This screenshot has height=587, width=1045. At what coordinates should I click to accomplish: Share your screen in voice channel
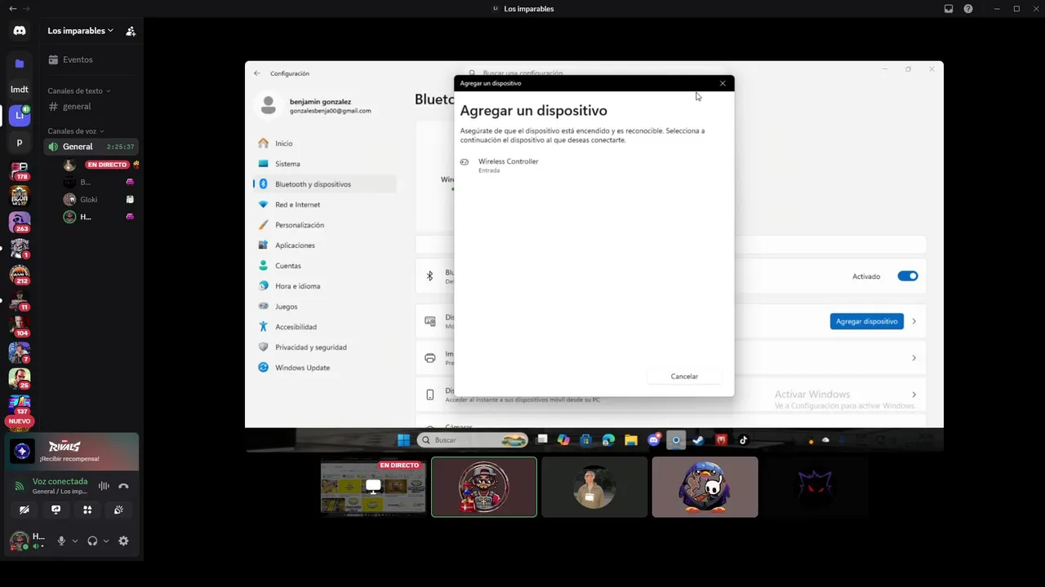coord(56,510)
